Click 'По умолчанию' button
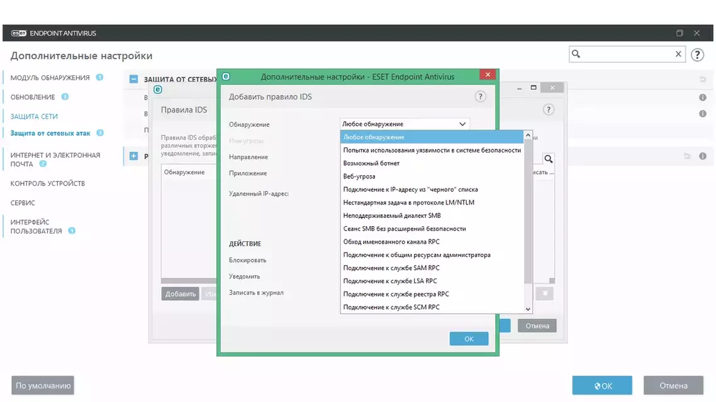This screenshot has height=402, width=716. pyautogui.click(x=43, y=386)
